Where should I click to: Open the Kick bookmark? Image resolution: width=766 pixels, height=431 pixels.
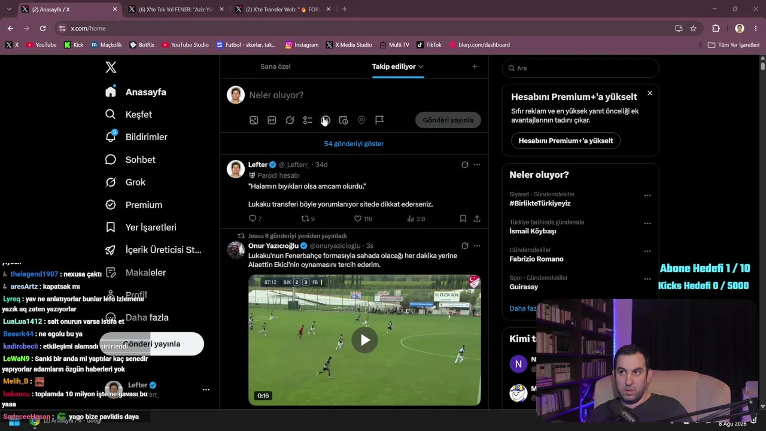click(x=74, y=45)
